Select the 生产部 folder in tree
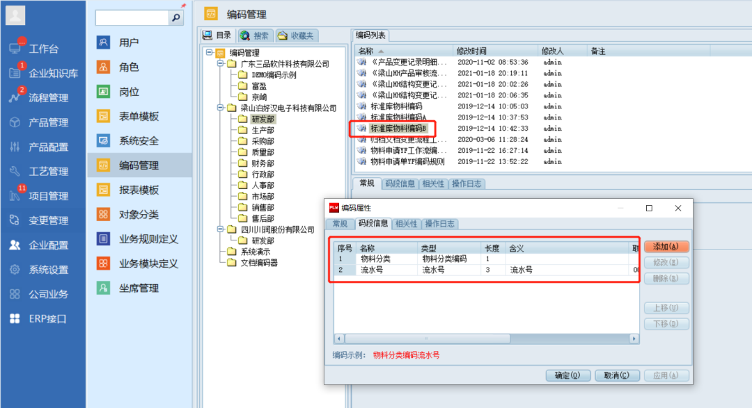This screenshot has width=752, height=408. click(x=262, y=130)
